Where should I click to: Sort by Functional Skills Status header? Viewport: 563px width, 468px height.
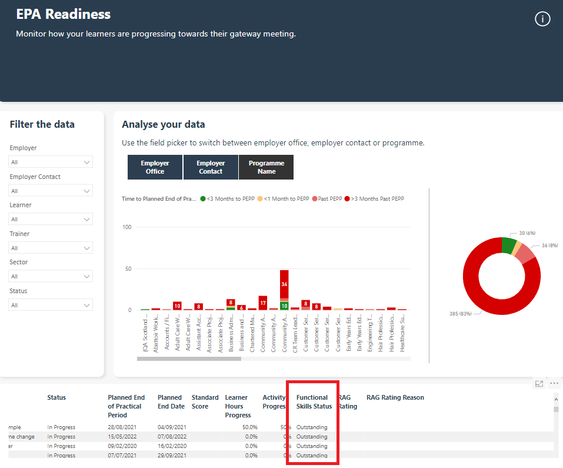click(x=314, y=402)
